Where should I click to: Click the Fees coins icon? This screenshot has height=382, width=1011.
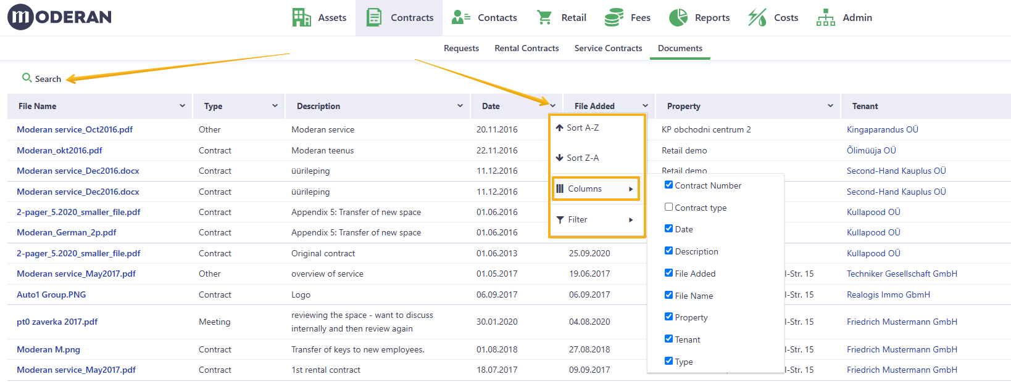point(614,17)
